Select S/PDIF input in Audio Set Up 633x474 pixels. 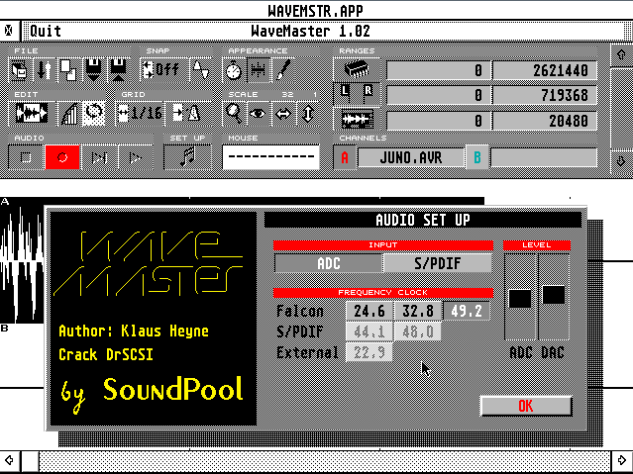tap(438, 263)
